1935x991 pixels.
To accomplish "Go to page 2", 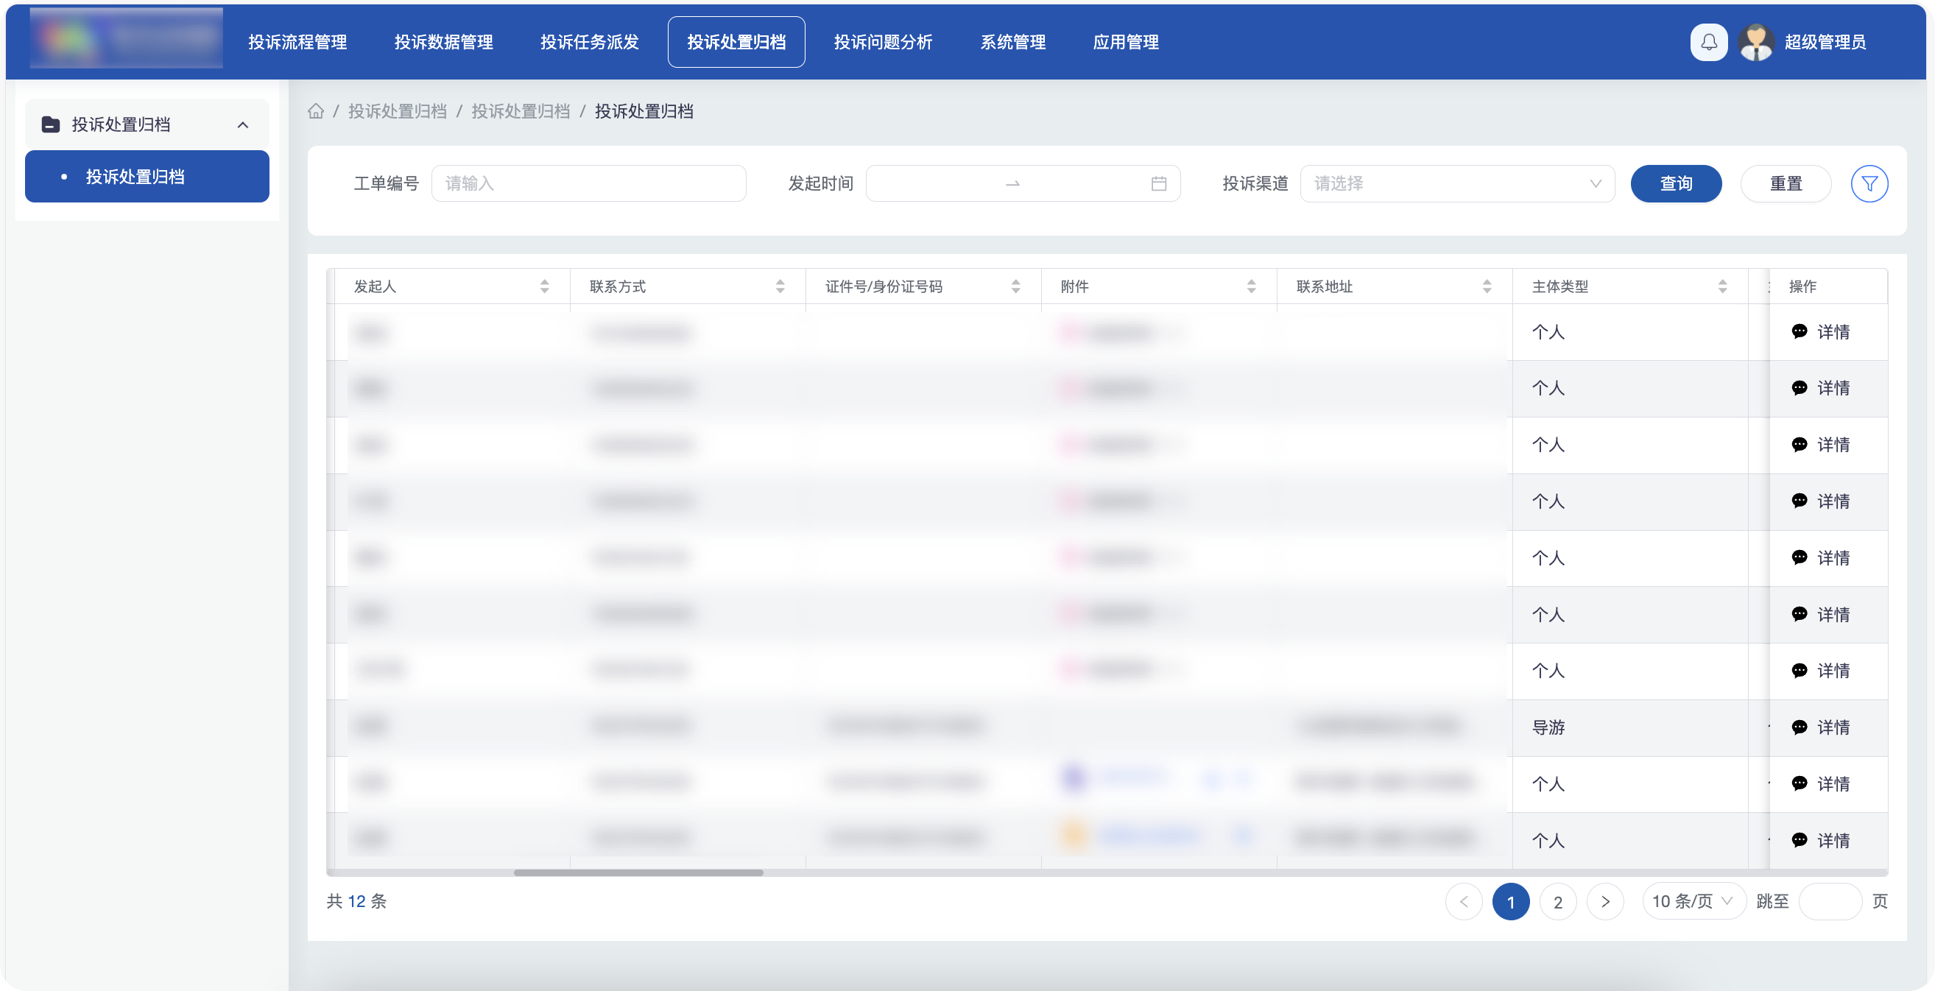I will coord(1558,902).
